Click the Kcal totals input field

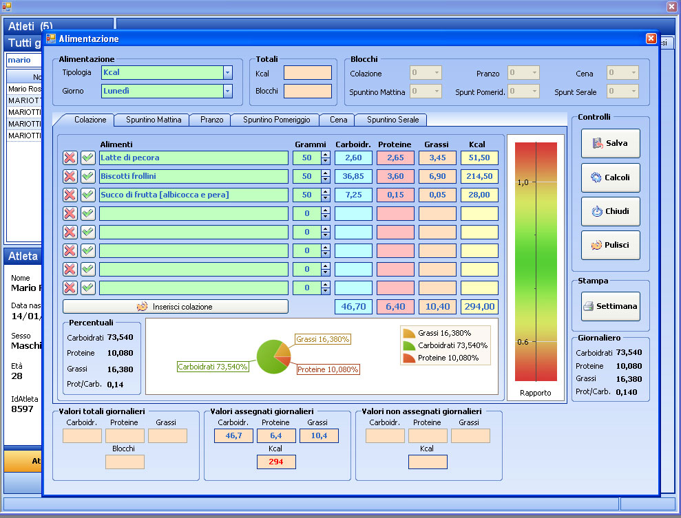(x=307, y=73)
